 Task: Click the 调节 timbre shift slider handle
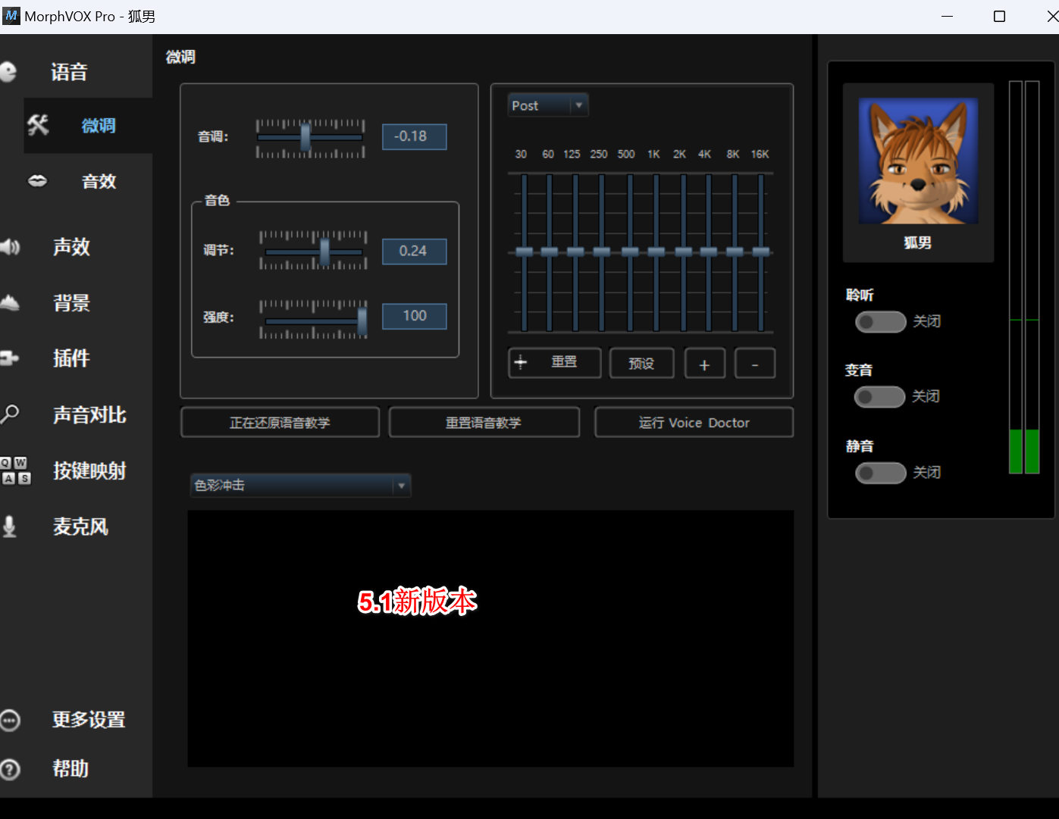coord(325,252)
